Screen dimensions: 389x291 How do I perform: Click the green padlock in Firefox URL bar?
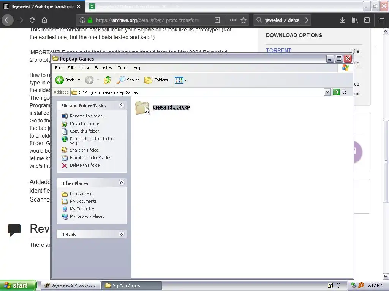90,20
